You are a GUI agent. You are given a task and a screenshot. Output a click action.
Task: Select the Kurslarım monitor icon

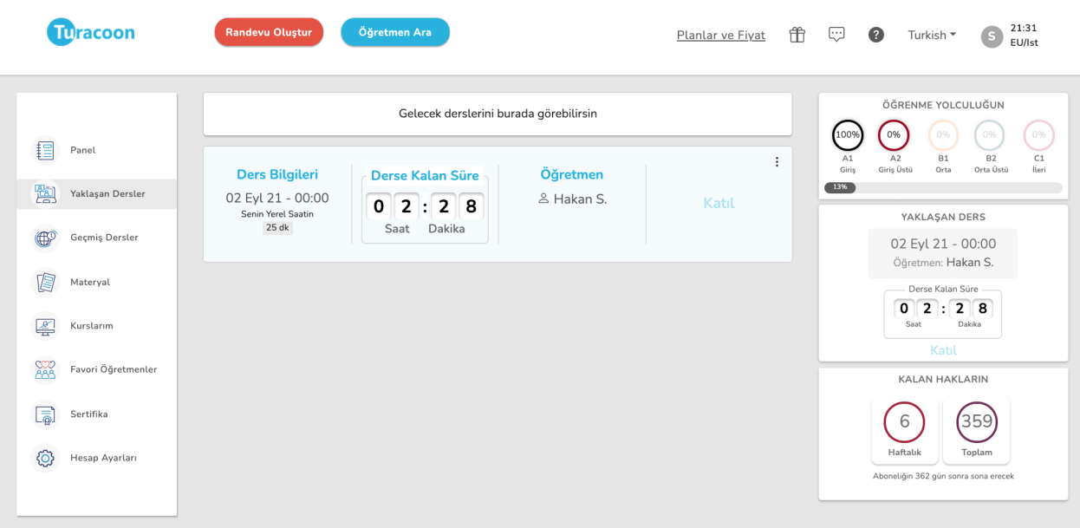click(x=46, y=326)
